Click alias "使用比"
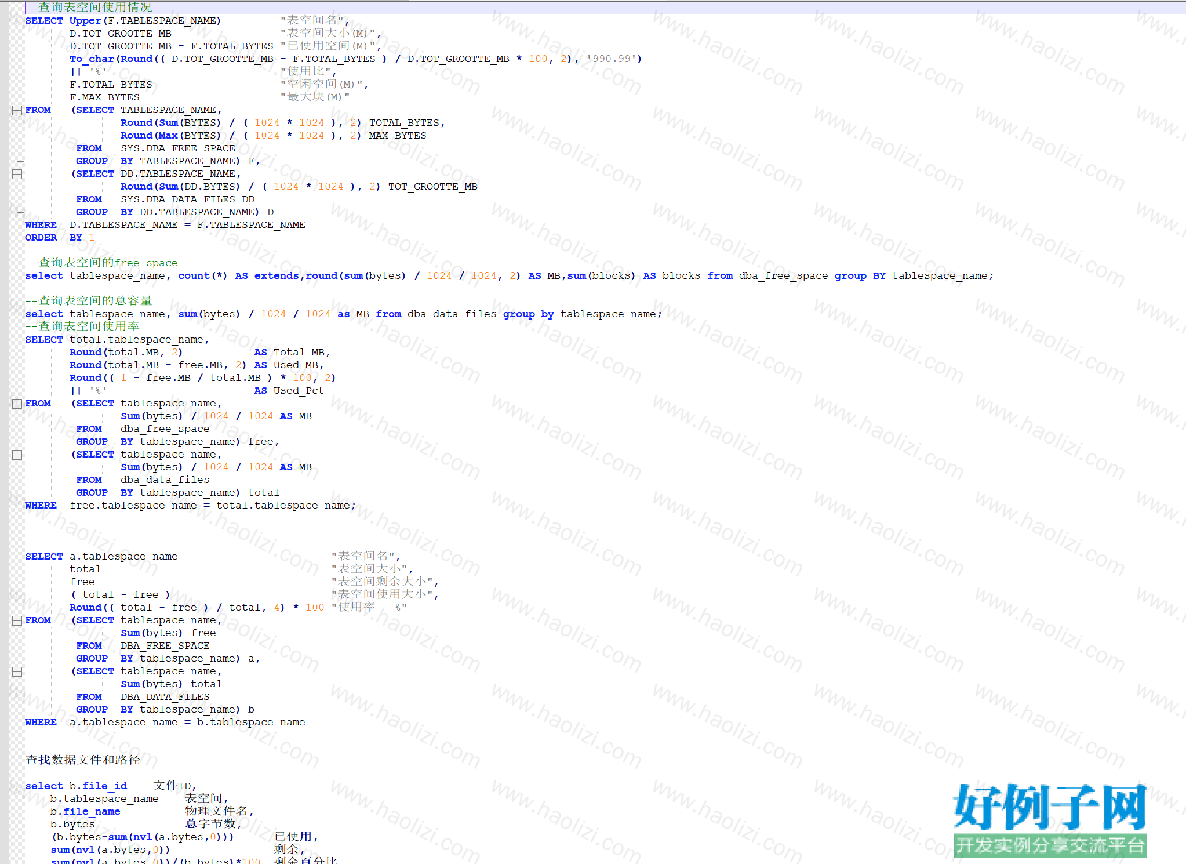Viewport: 1186px width, 864px height. 306,71
